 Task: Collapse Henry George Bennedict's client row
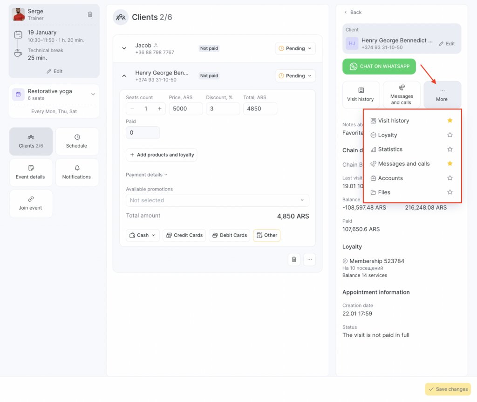124,75
